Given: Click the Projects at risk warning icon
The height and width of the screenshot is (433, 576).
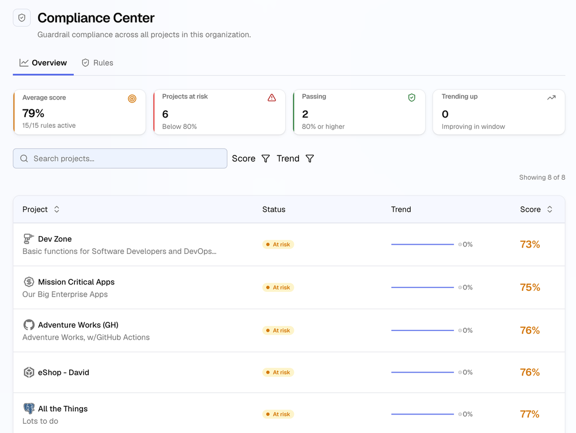Looking at the screenshot, I should click(271, 97).
